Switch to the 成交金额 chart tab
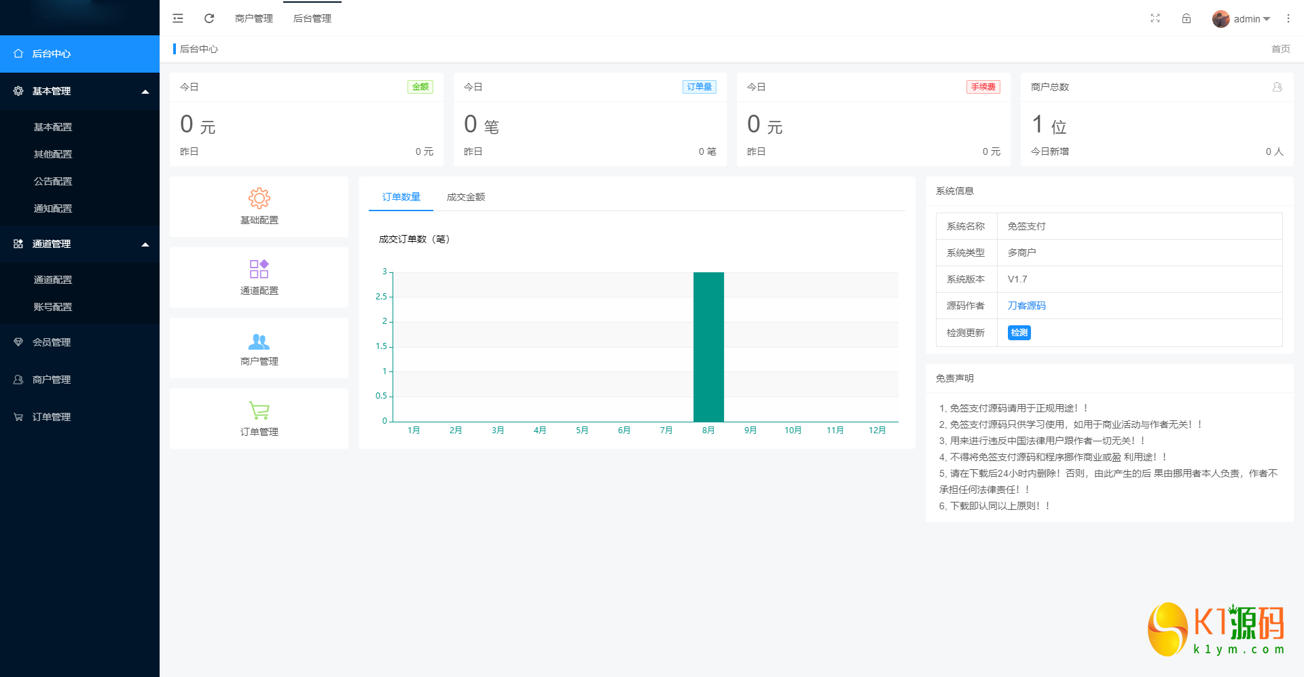Image resolution: width=1304 pixels, height=677 pixels. (465, 197)
